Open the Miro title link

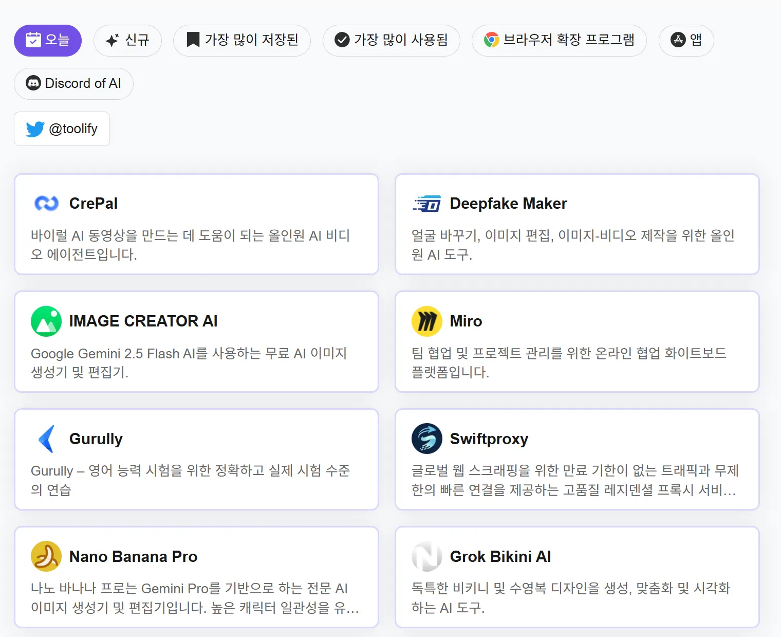[466, 321]
